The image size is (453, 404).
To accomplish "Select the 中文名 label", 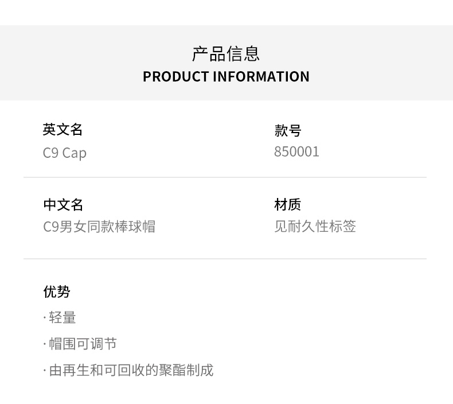I will [63, 204].
